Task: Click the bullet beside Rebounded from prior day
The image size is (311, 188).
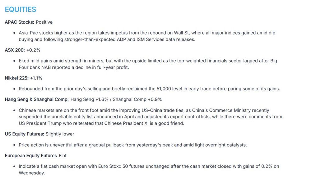Action: (x=14, y=89)
